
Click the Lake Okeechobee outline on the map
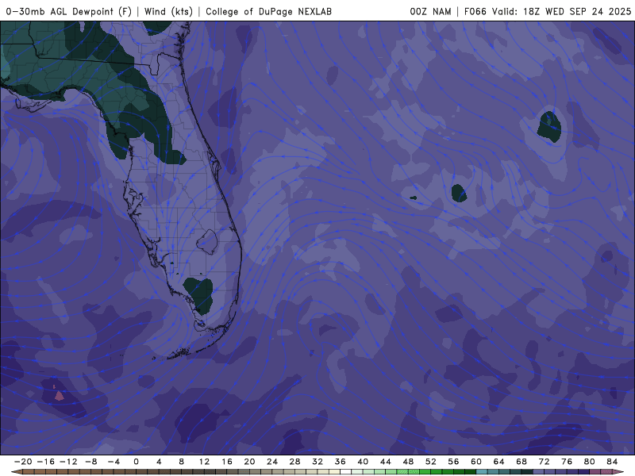(207, 242)
